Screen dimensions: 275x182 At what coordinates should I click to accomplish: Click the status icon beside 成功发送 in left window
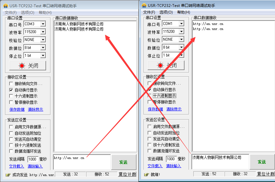coord(8,175)
